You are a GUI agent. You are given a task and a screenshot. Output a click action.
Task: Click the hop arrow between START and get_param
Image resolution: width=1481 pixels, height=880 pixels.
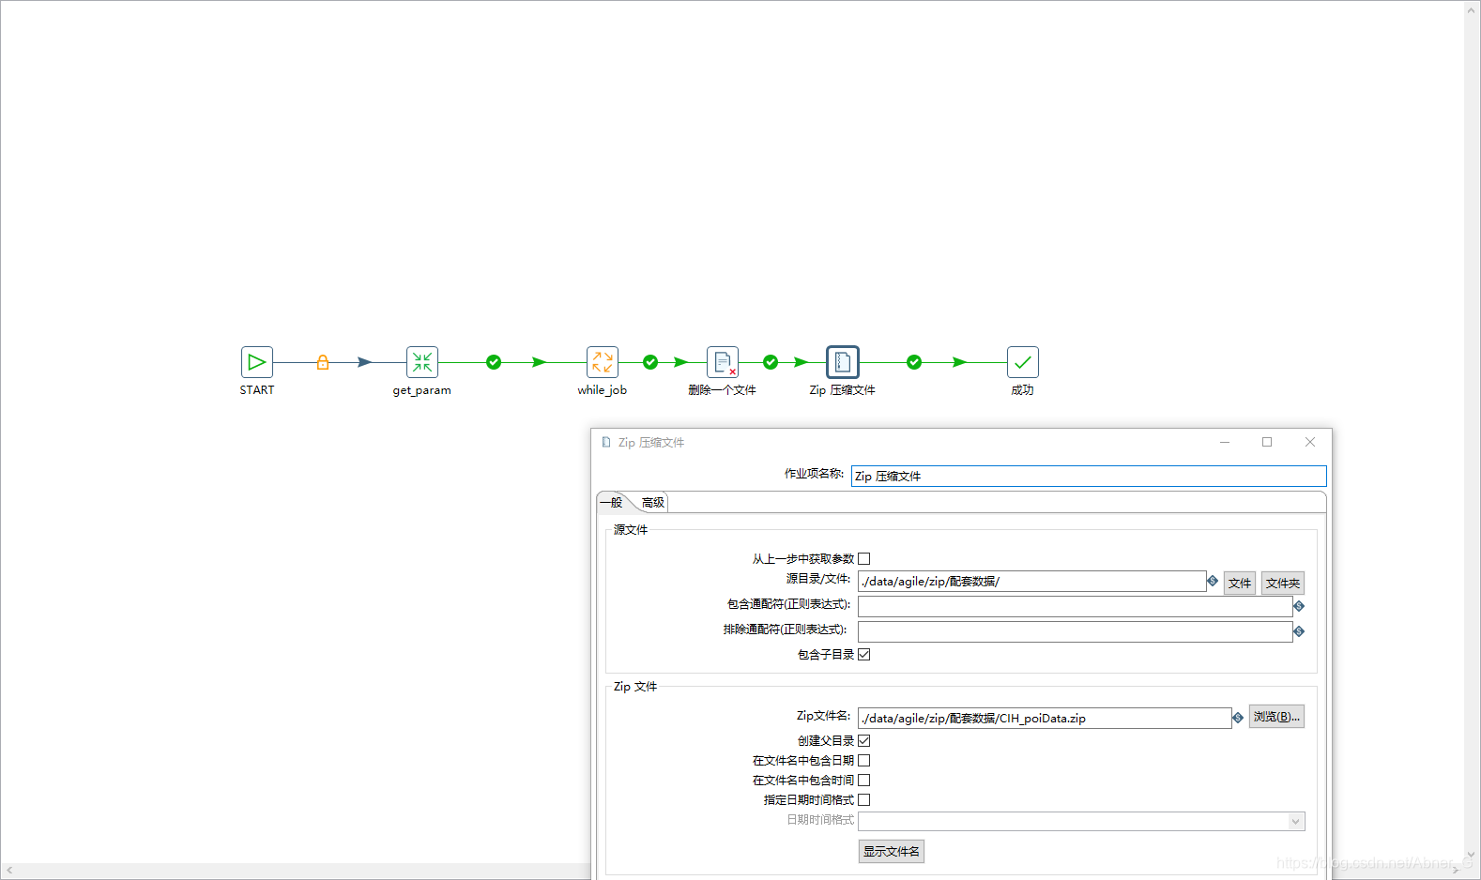point(365,362)
